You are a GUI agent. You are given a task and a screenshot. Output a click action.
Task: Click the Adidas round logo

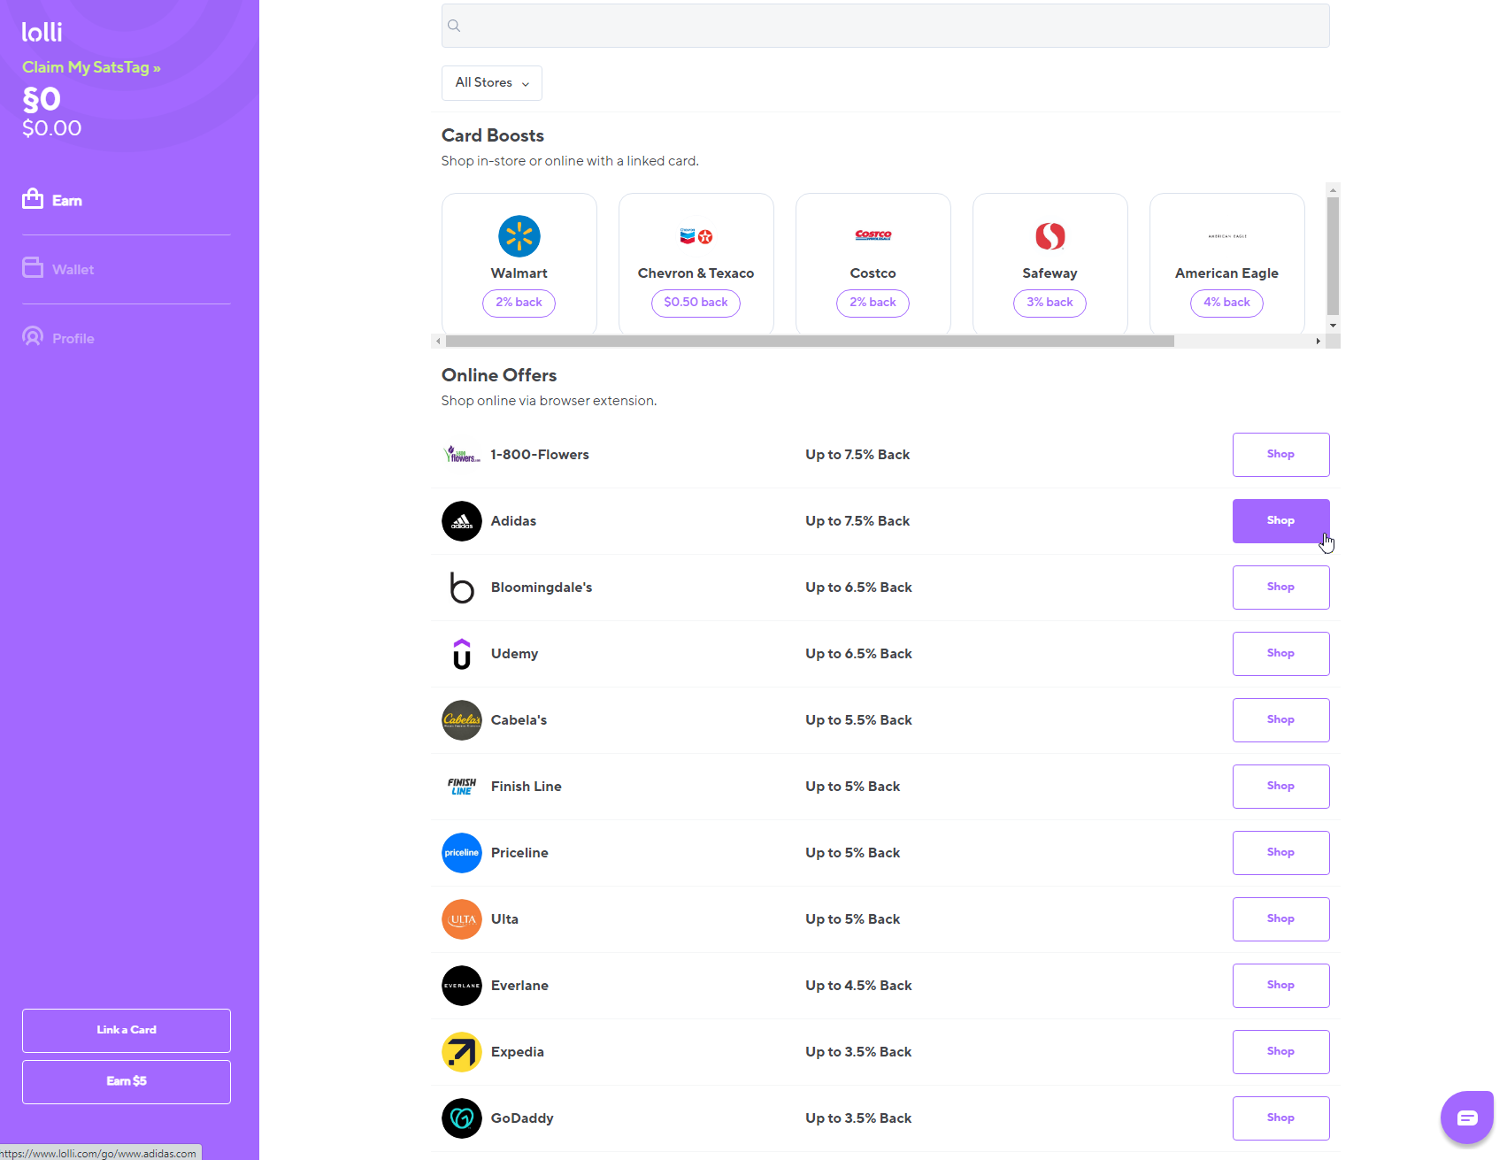[462, 521]
